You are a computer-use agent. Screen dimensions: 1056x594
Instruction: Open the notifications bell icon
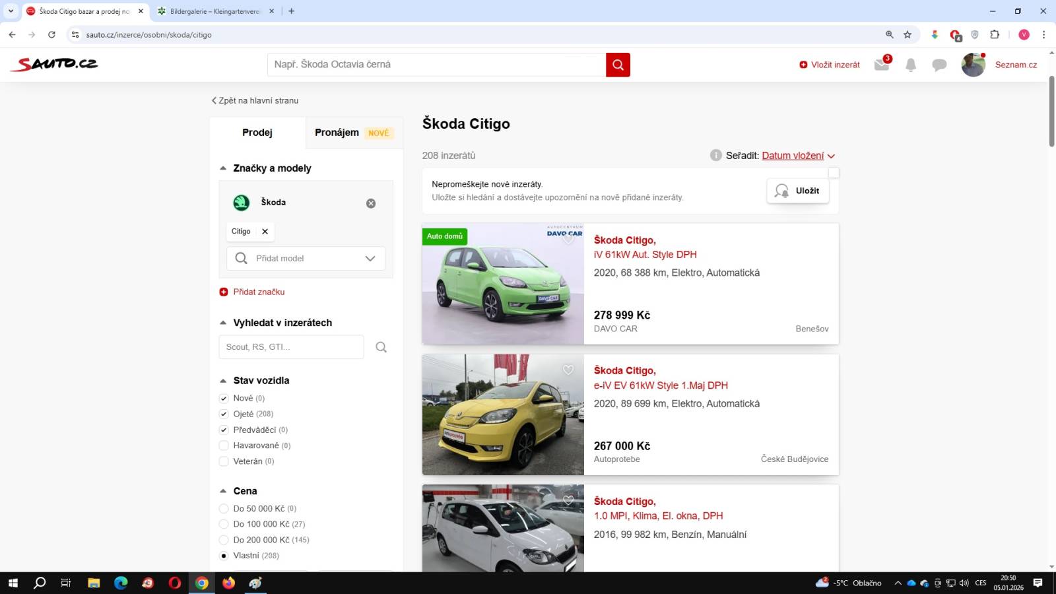[x=911, y=65]
